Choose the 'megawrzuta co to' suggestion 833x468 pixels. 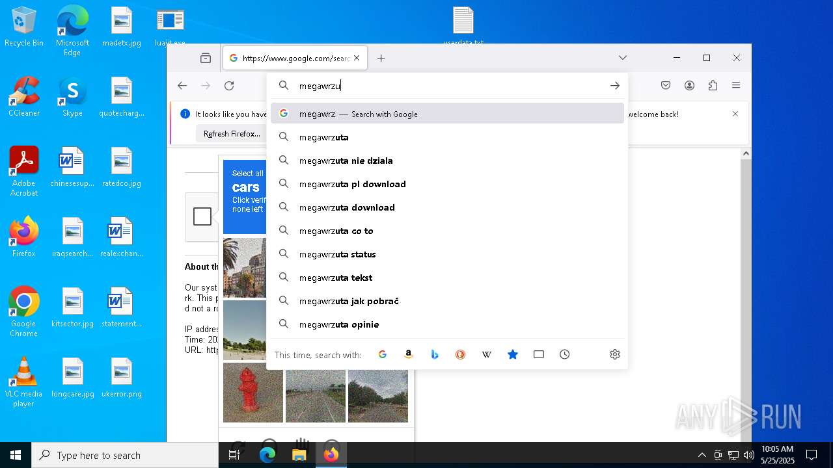448,231
